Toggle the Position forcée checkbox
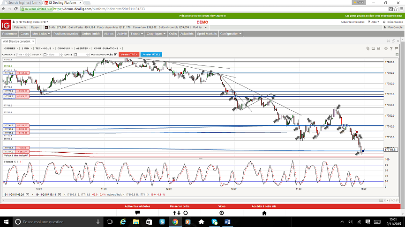 coord(115,55)
